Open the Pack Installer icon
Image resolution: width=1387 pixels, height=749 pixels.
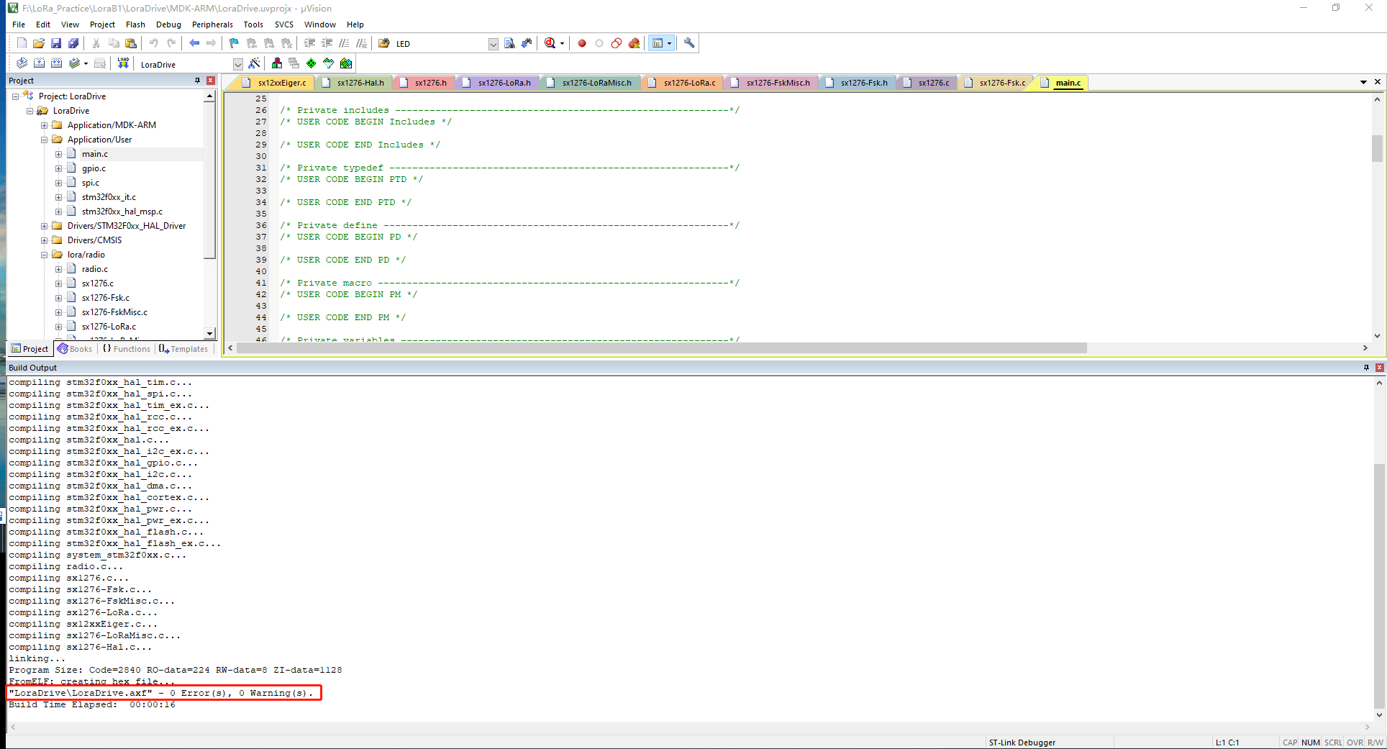pyautogui.click(x=346, y=63)
